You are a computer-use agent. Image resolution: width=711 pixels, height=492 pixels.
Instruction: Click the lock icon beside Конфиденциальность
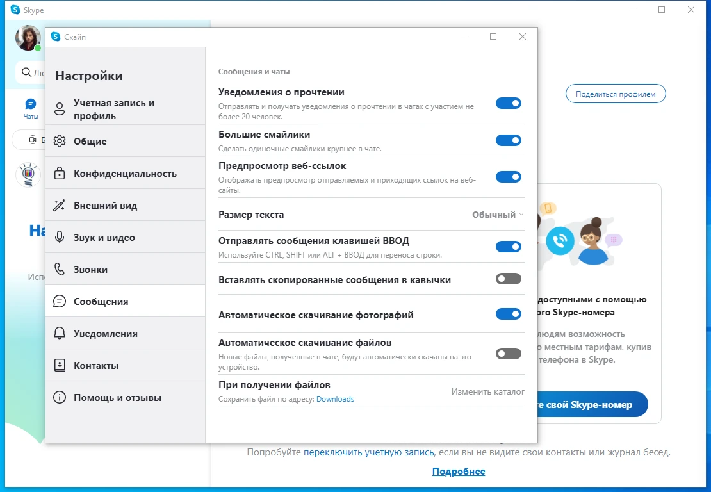(60, 173)
